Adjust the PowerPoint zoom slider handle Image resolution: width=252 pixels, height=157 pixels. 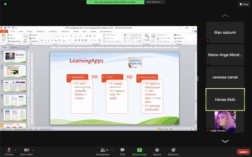click(x=181, y=129)
